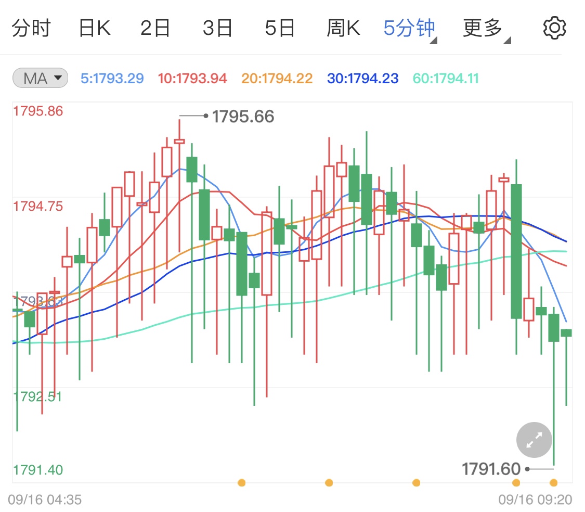This screenshot has width=585, height=512.
Task: Click axis price label 1791.40
Action: point(38,470)
